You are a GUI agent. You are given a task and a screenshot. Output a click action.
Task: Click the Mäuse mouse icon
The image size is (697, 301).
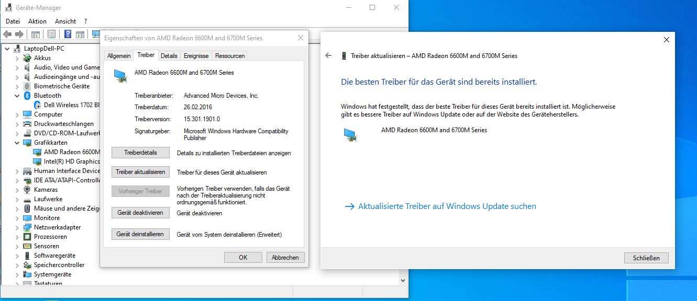(28, 209)
